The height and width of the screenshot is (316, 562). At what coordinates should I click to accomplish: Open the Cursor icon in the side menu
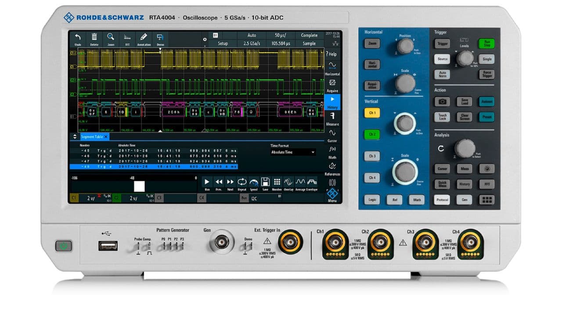(x=332, y=135)
